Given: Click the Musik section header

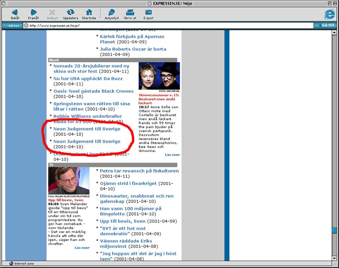Looking at the screenshot, I should click(113, 60).
